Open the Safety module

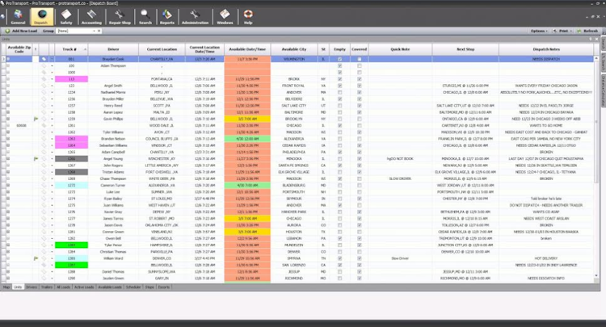tap(66, 17)
